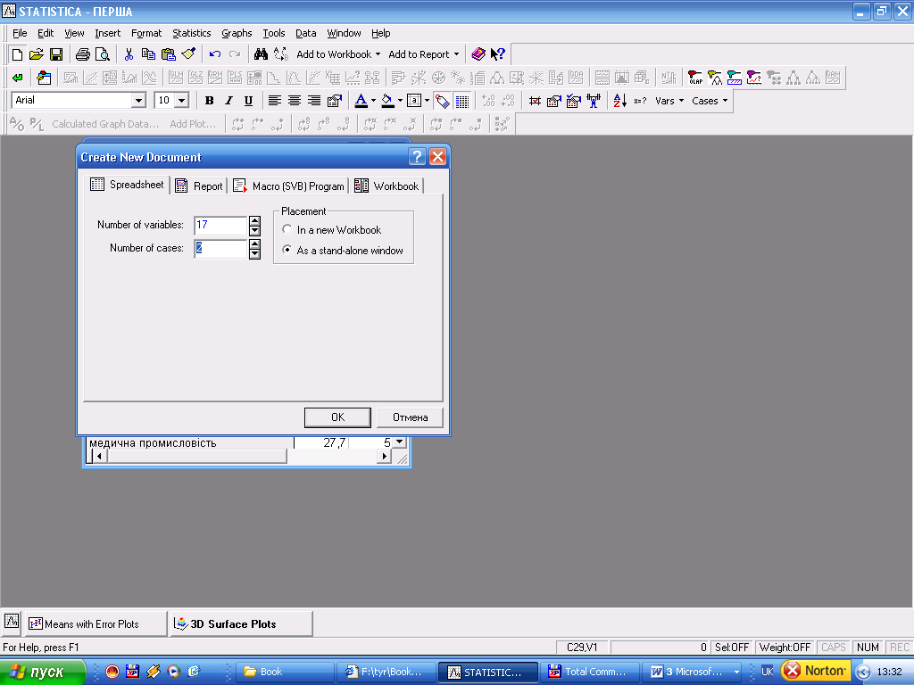Viewport: 914px width, 685px height.
Task: Click the What's This help pointer icon
Action: [x=498, y=54]
